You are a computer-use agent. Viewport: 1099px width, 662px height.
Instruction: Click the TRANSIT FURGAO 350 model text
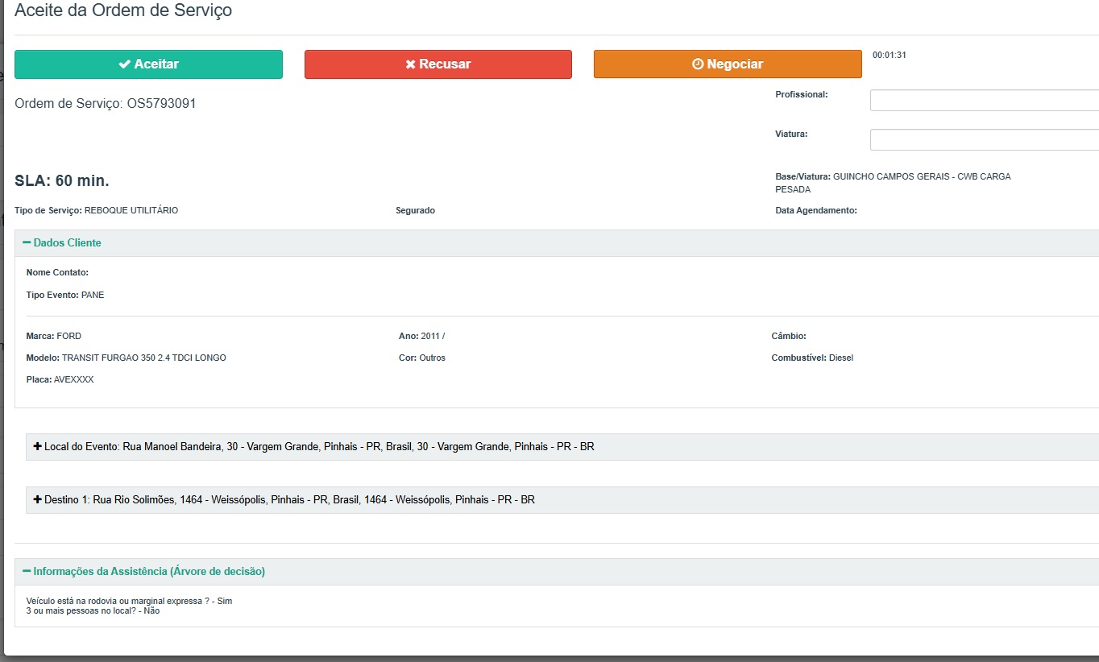144,358
